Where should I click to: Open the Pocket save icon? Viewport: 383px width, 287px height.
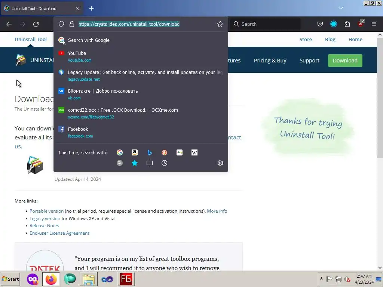320,24
